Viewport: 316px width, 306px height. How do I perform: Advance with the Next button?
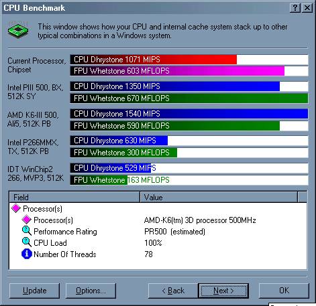[x=223, y=291]
